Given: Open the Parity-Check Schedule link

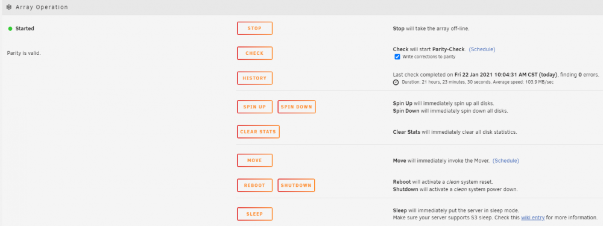Looking at the screenshot, I should click(x=482, y=49).
